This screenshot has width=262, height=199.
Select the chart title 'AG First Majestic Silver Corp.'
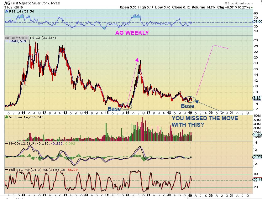pyautogui.click(x=27, y=3)
